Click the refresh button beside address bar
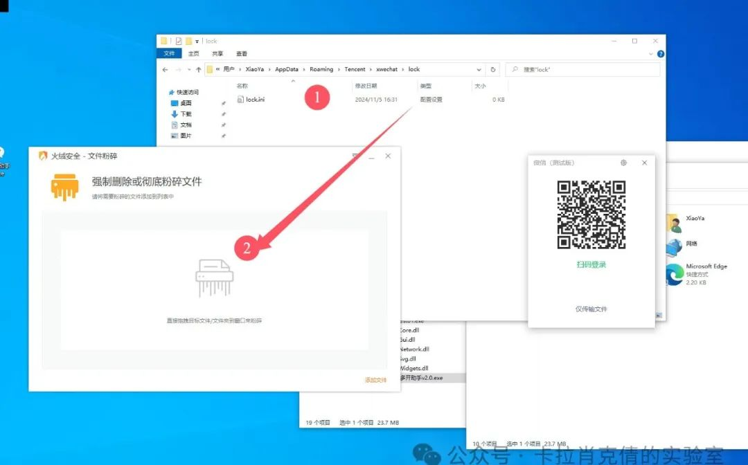The height and width of the screenshot is (465, 748). (x=493, y=70)
